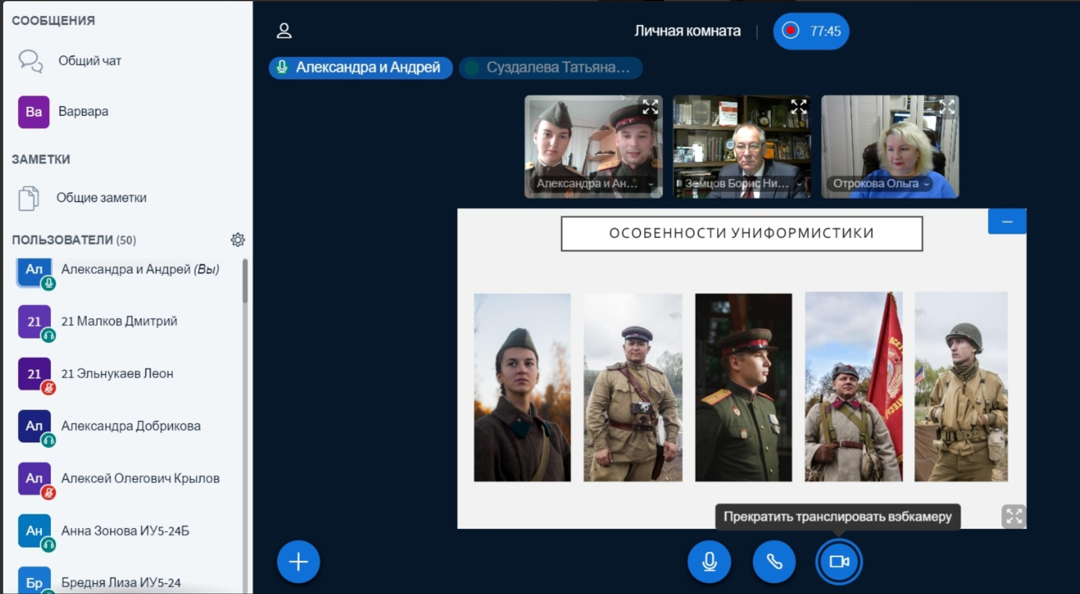Leave audio with the phone button
1080x594 pixels.
tap(774, 561)
